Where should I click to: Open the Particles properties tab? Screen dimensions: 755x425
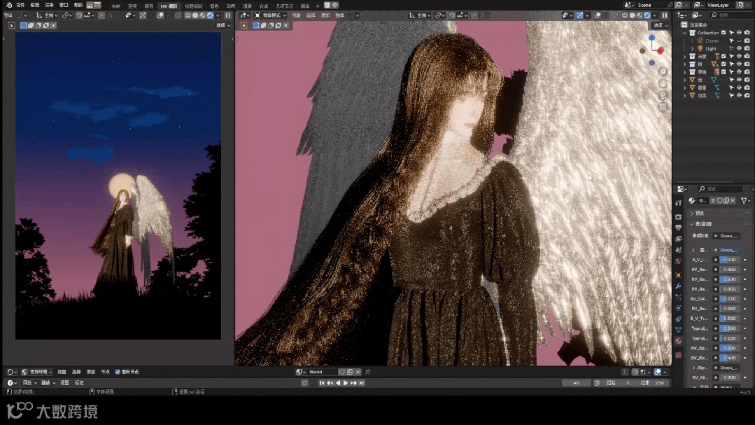679,298
